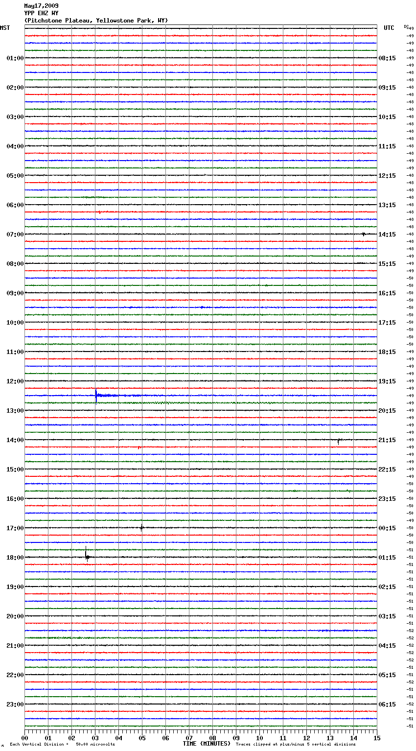This screenshot has width=416, height=751.
Task: Click the Pitchstone Plateau location caption
Action: pos(96,21)
